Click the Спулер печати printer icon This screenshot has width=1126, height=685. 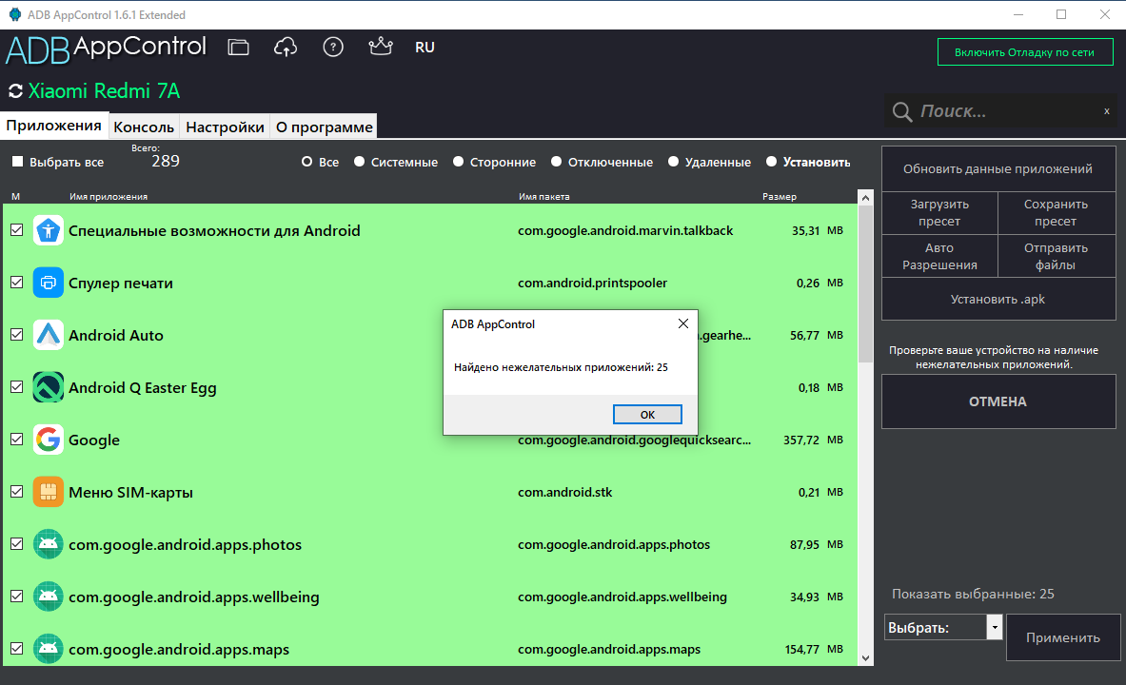[49, 283]
